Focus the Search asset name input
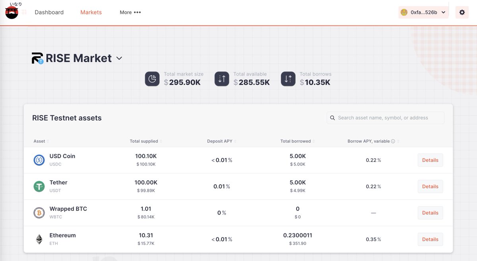 coord(385,118)
